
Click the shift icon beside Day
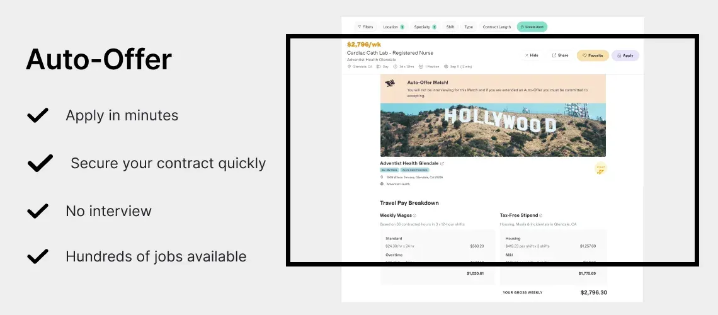coord(379,67)
